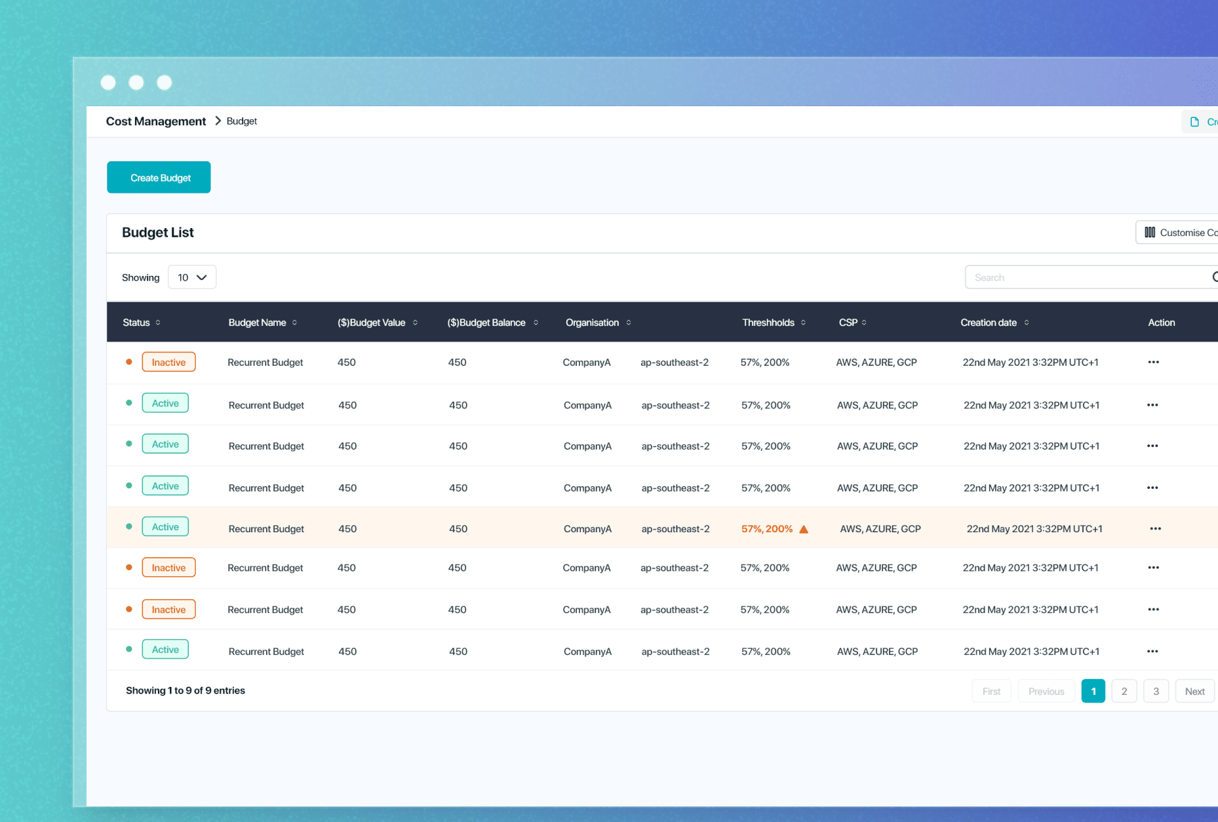The image size is (1218, 822).
Task: Click the Create Budget button
Action: pos(159,177)
